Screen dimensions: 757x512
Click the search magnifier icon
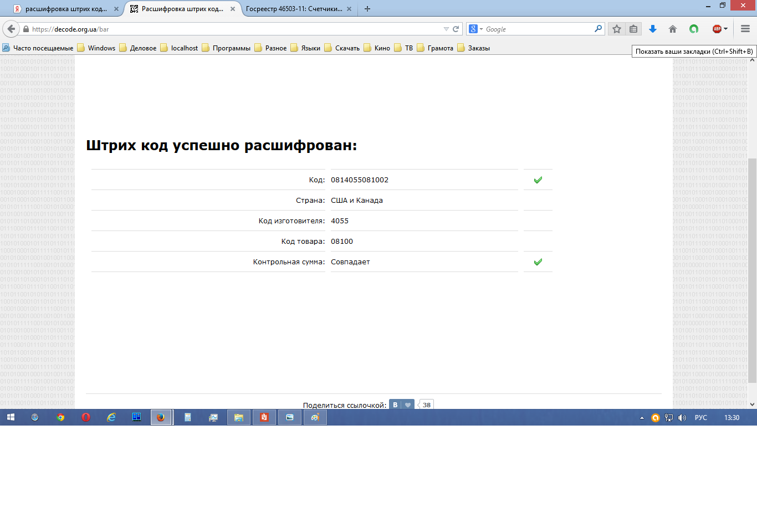click(x=598, y=29)
